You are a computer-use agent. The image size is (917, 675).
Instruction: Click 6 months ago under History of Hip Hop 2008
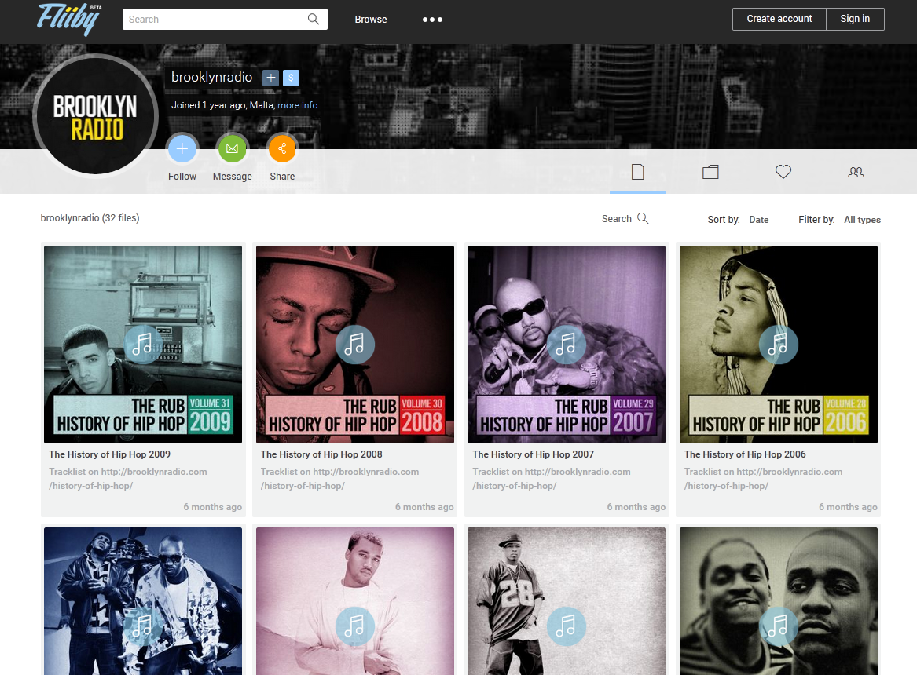point(424,507)
